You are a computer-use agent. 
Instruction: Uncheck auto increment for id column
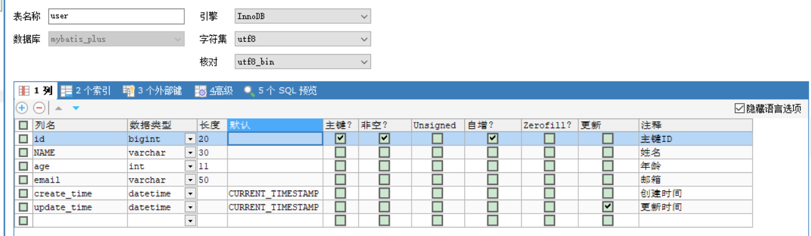click(x=493, y=138)
